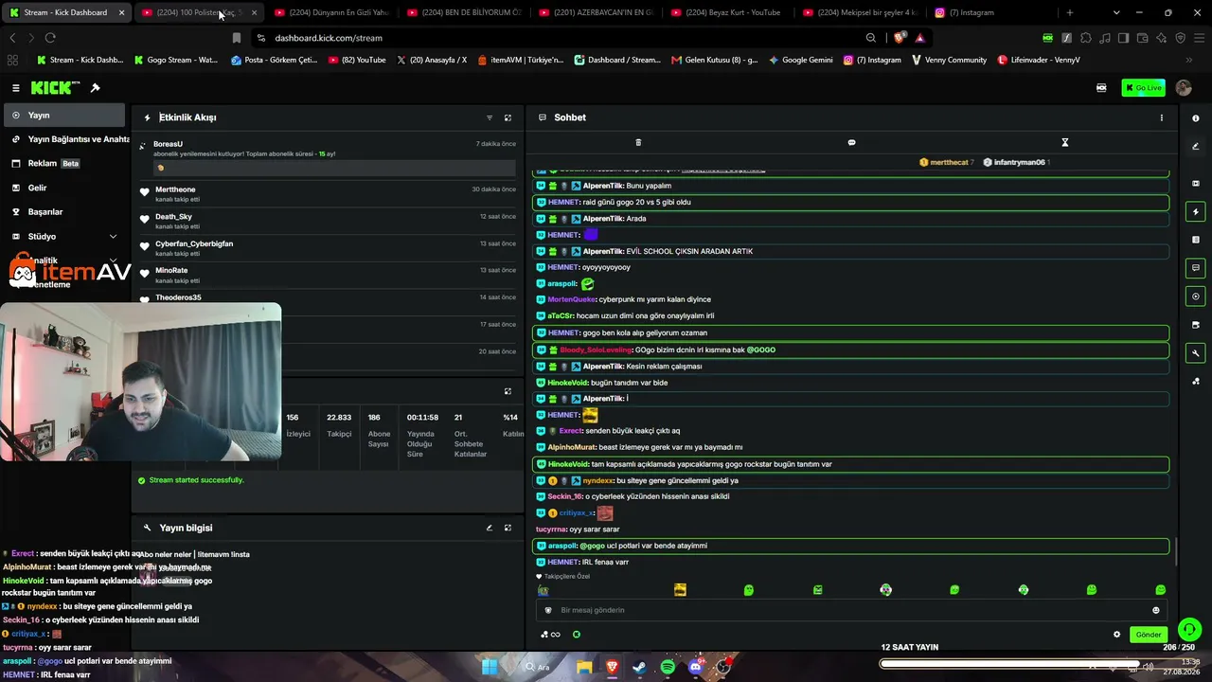Viewport: 1212px width, 682px height.
Task: Open the Windows Start menu
Action: click(x=490, y=667)
